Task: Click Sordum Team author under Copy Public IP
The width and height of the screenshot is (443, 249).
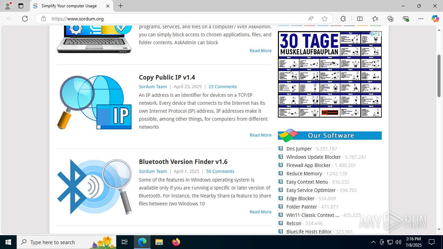Action: pos(153,86)
